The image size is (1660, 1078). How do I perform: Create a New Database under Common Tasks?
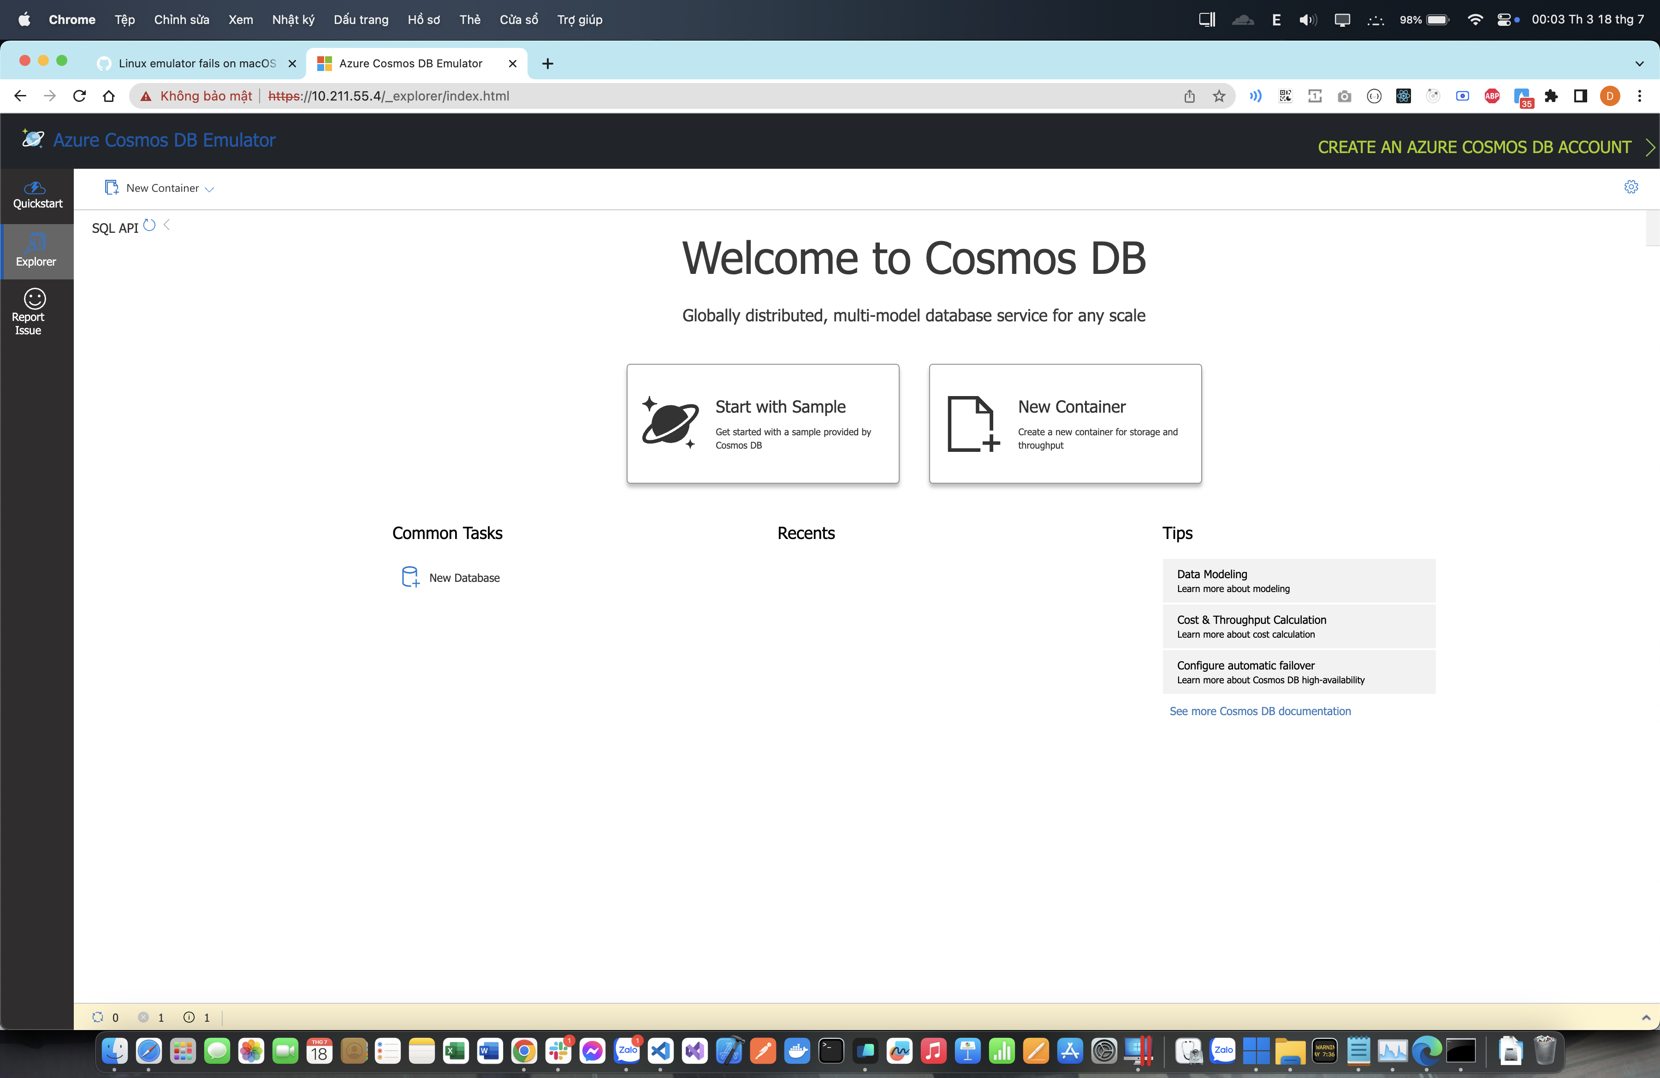click(464, 577)
